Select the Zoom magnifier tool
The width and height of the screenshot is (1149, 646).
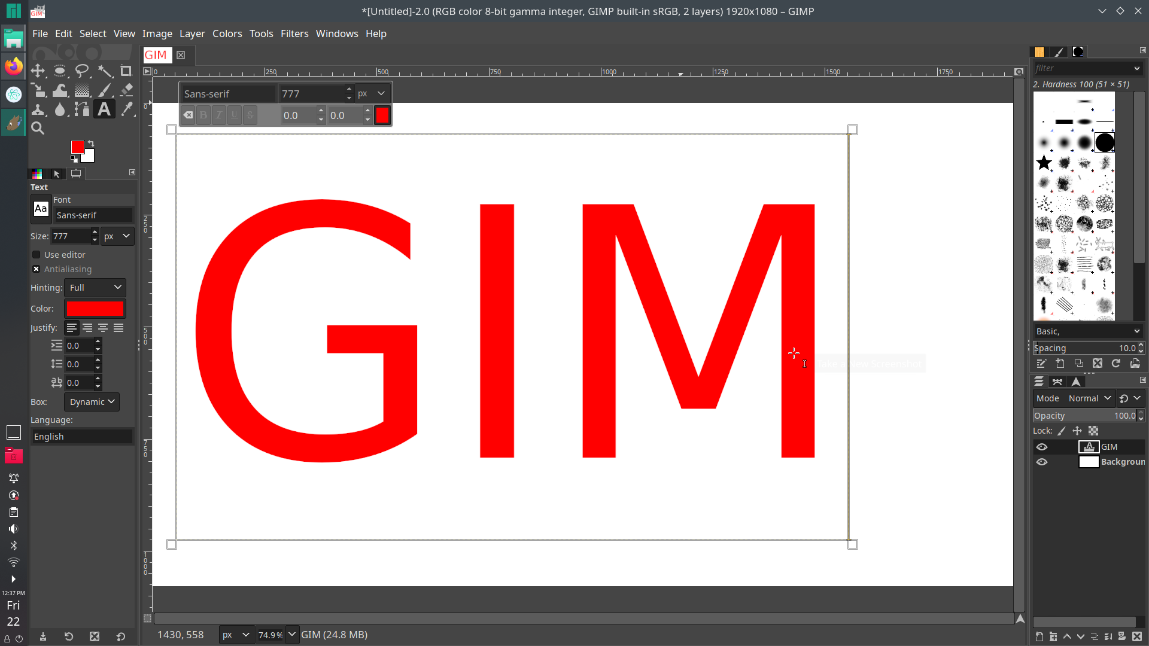(x=38, y=128)
